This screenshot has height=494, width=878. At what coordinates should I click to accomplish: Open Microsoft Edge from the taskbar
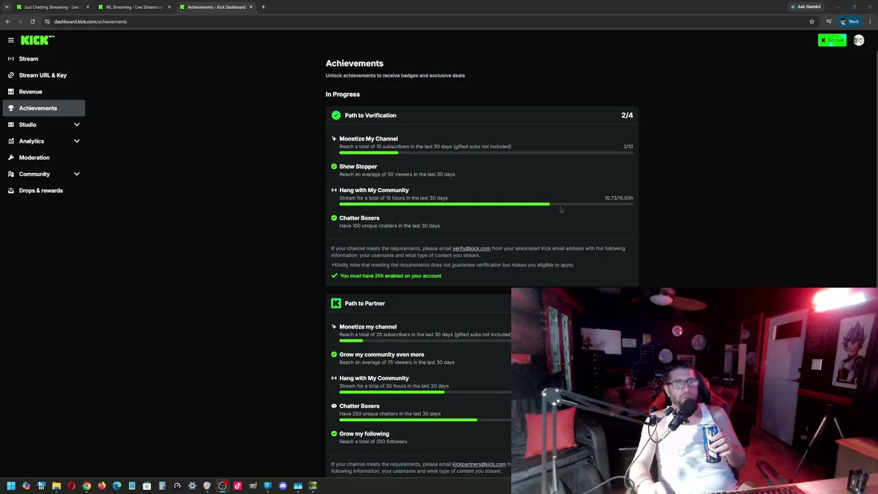click(x=117, y=486)
